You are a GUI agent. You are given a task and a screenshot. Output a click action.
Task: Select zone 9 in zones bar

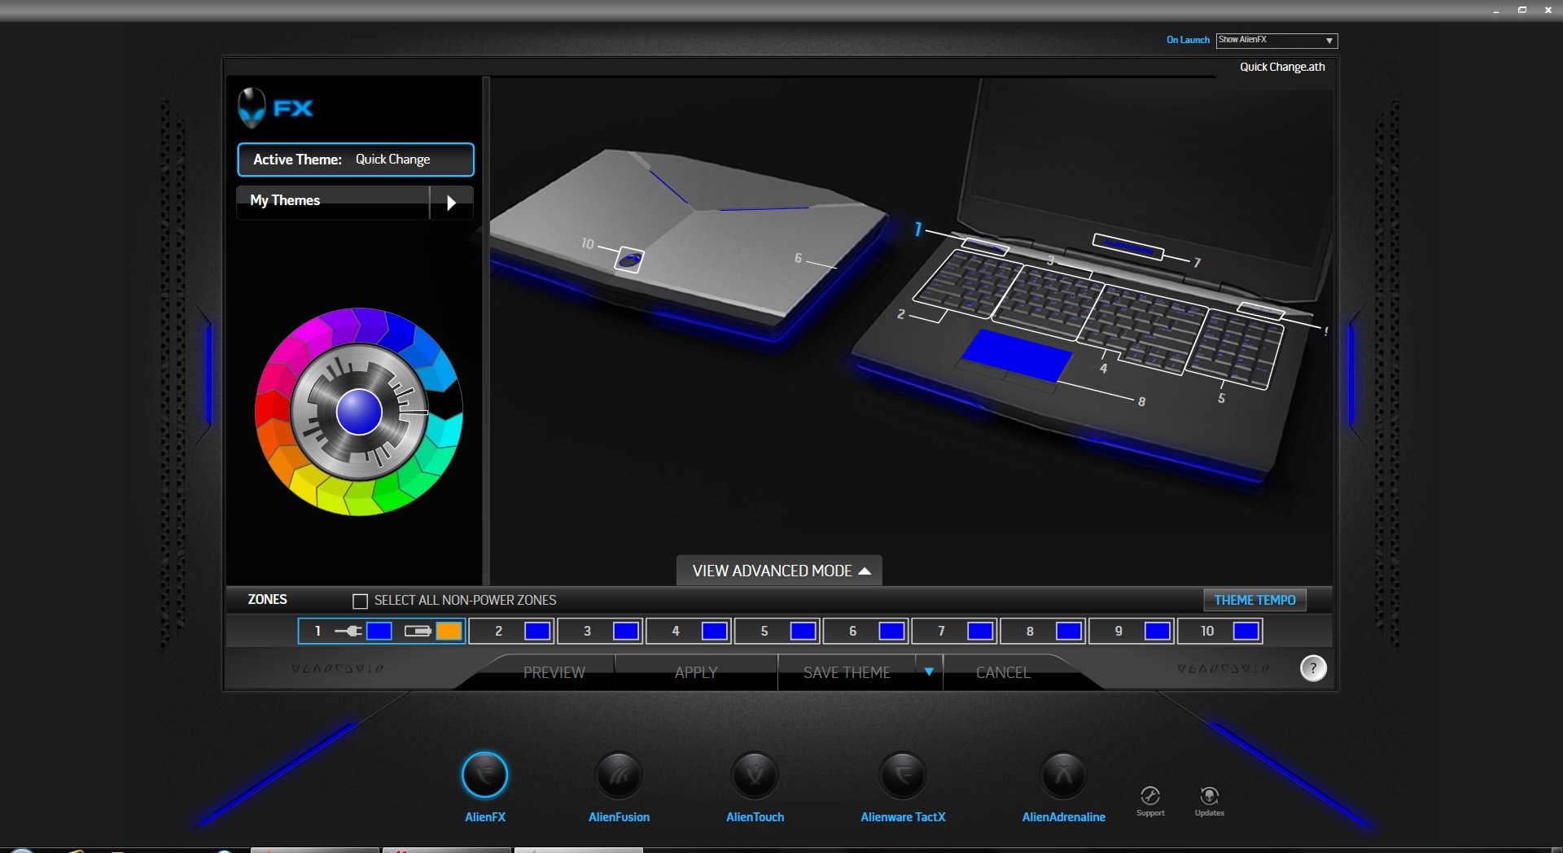[1132, 631]
